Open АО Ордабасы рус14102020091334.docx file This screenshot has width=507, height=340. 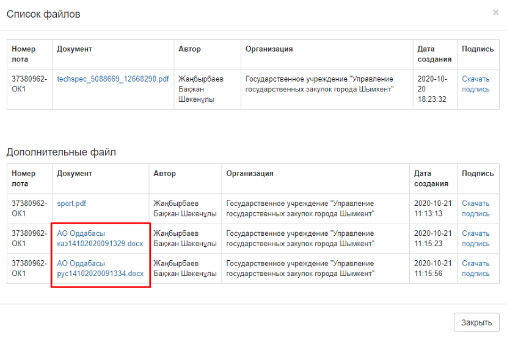(100, 269)
